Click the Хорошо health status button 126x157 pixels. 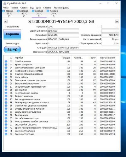coord(12,34)
